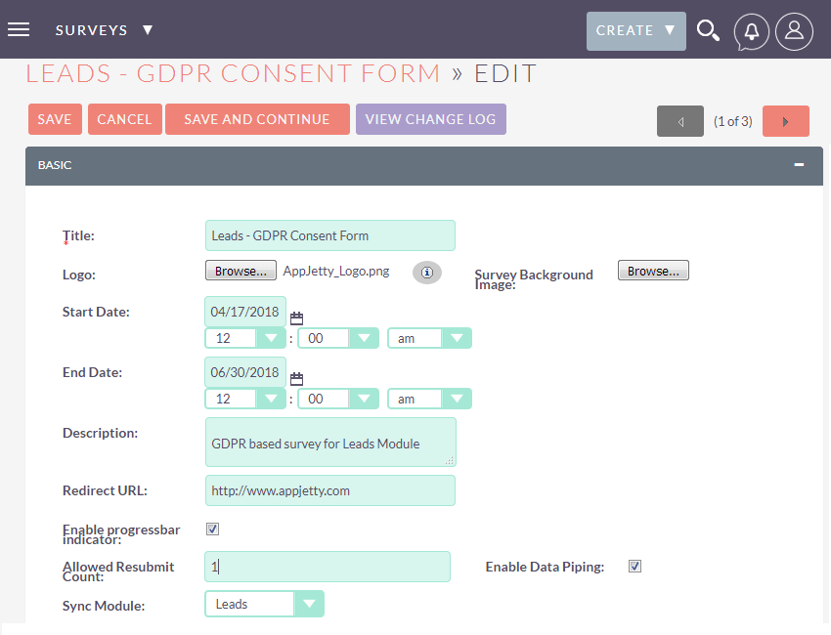This screenshot has height=635, width=831.
Task: Toggle Enable Data Piping checkbox
Action: point(634,567)
